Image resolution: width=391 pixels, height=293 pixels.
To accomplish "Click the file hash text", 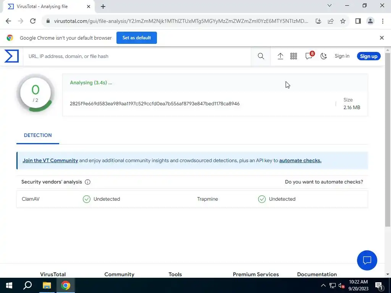I will [x=155, y=104].
